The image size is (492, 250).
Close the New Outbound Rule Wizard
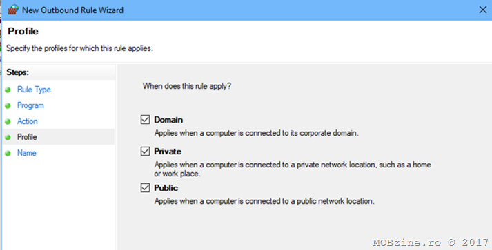[483, 10]
